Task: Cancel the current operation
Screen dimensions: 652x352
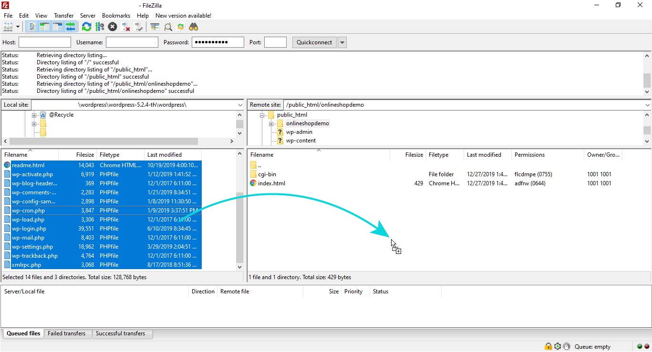Action: coord(113,27)
